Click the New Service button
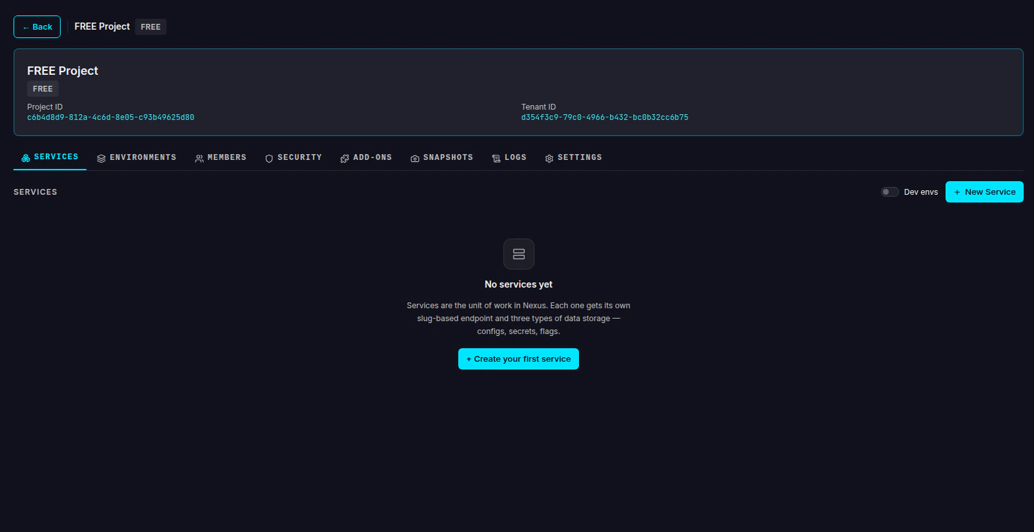1034x532 pixels. [984, 192]
